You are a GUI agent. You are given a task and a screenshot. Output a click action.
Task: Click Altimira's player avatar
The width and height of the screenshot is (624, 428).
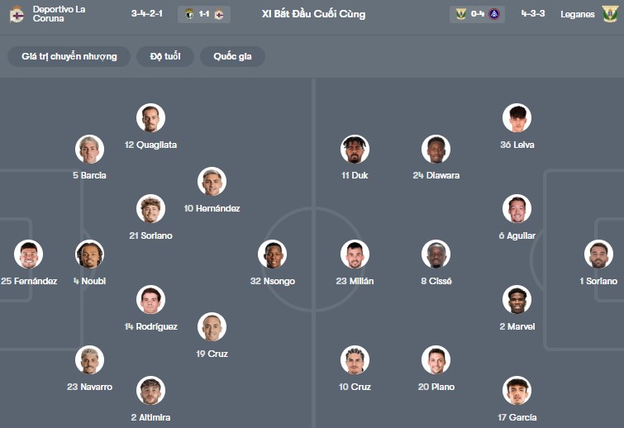150,391
